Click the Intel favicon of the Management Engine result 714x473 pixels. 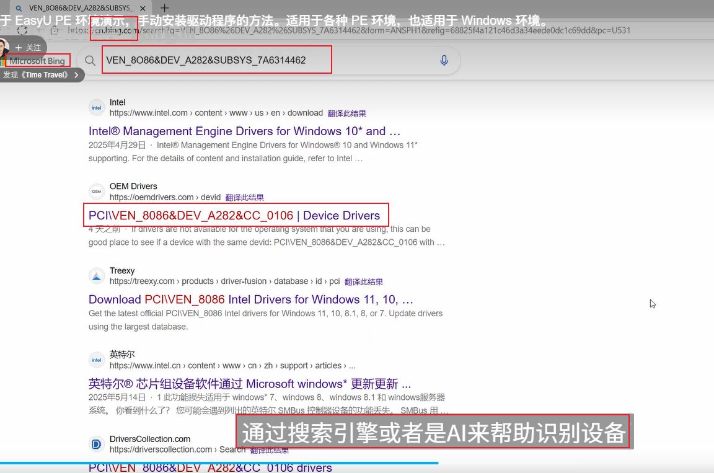coord(97,108)
